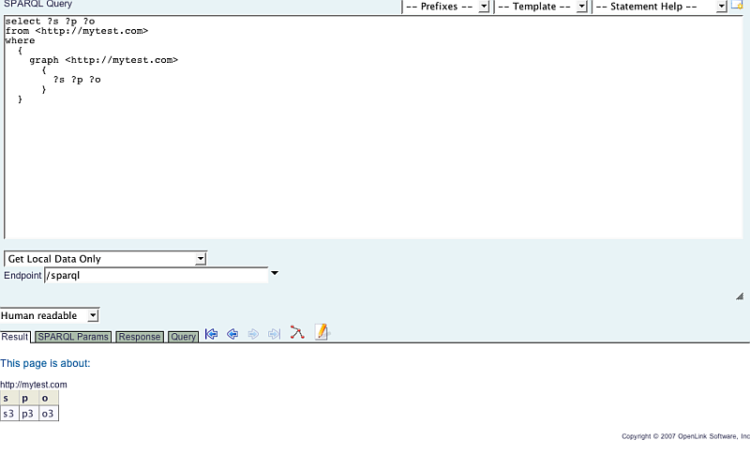Click the SPARQL Query heading
The image size is (750, 455).
click(37, 5)
